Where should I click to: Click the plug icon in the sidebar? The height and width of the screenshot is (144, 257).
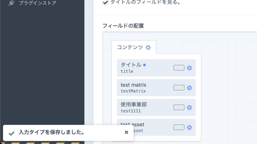tap(12, 3)
